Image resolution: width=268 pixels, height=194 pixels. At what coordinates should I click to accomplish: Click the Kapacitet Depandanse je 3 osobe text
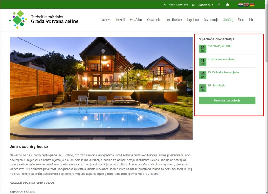coord(32,183)
